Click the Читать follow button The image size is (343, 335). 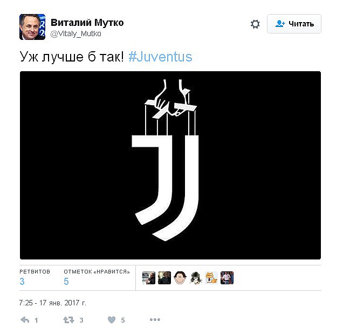coord(294,24)
